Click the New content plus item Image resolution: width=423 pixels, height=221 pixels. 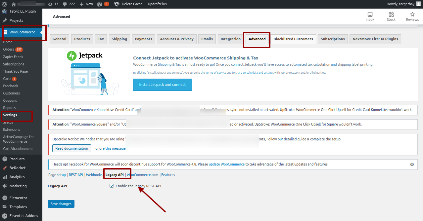click(x=86, y=4)
